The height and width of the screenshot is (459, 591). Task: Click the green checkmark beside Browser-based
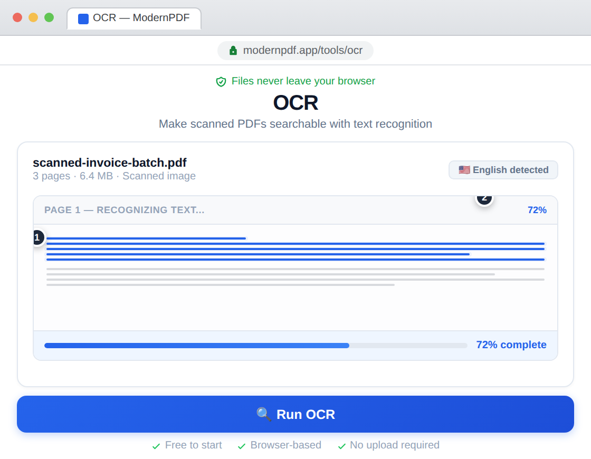pos(241,445)
